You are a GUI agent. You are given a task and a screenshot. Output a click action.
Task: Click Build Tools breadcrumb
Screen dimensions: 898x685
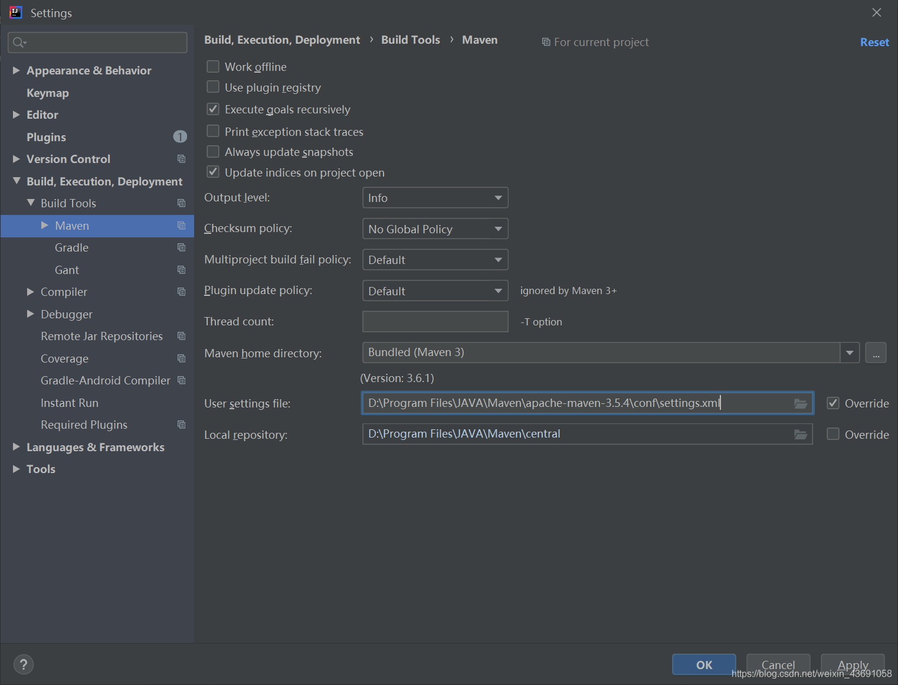[411, 40]
